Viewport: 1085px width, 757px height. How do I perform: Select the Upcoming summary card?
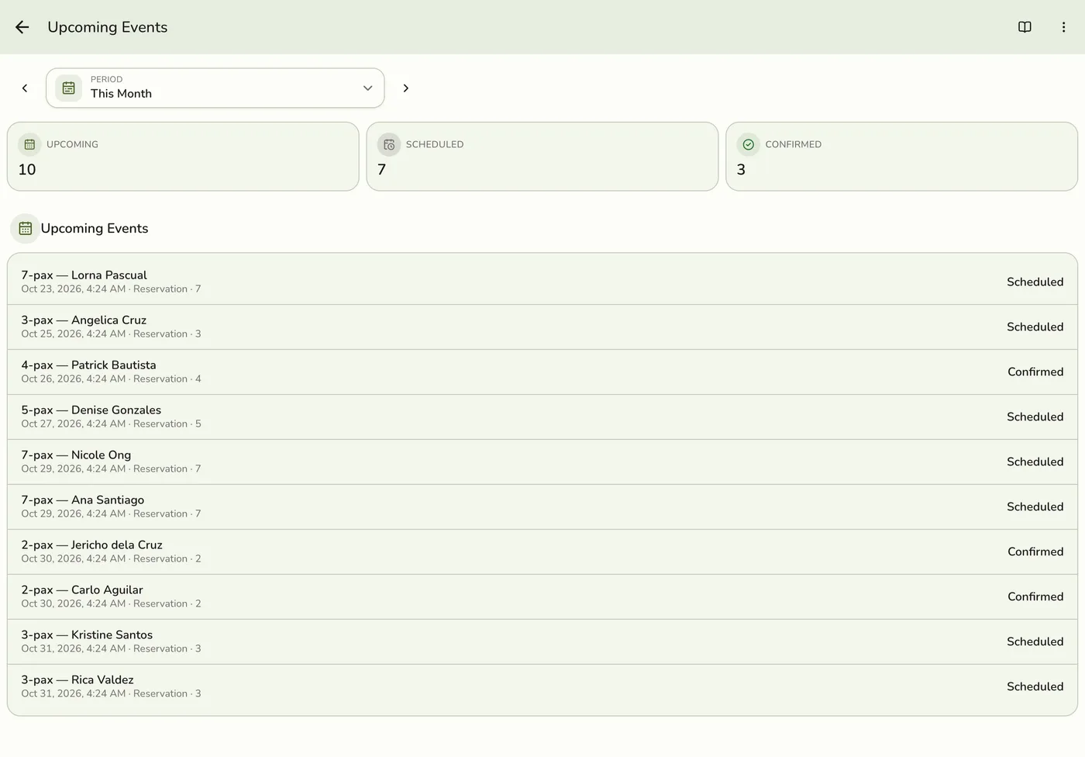[x=183, y=157]
